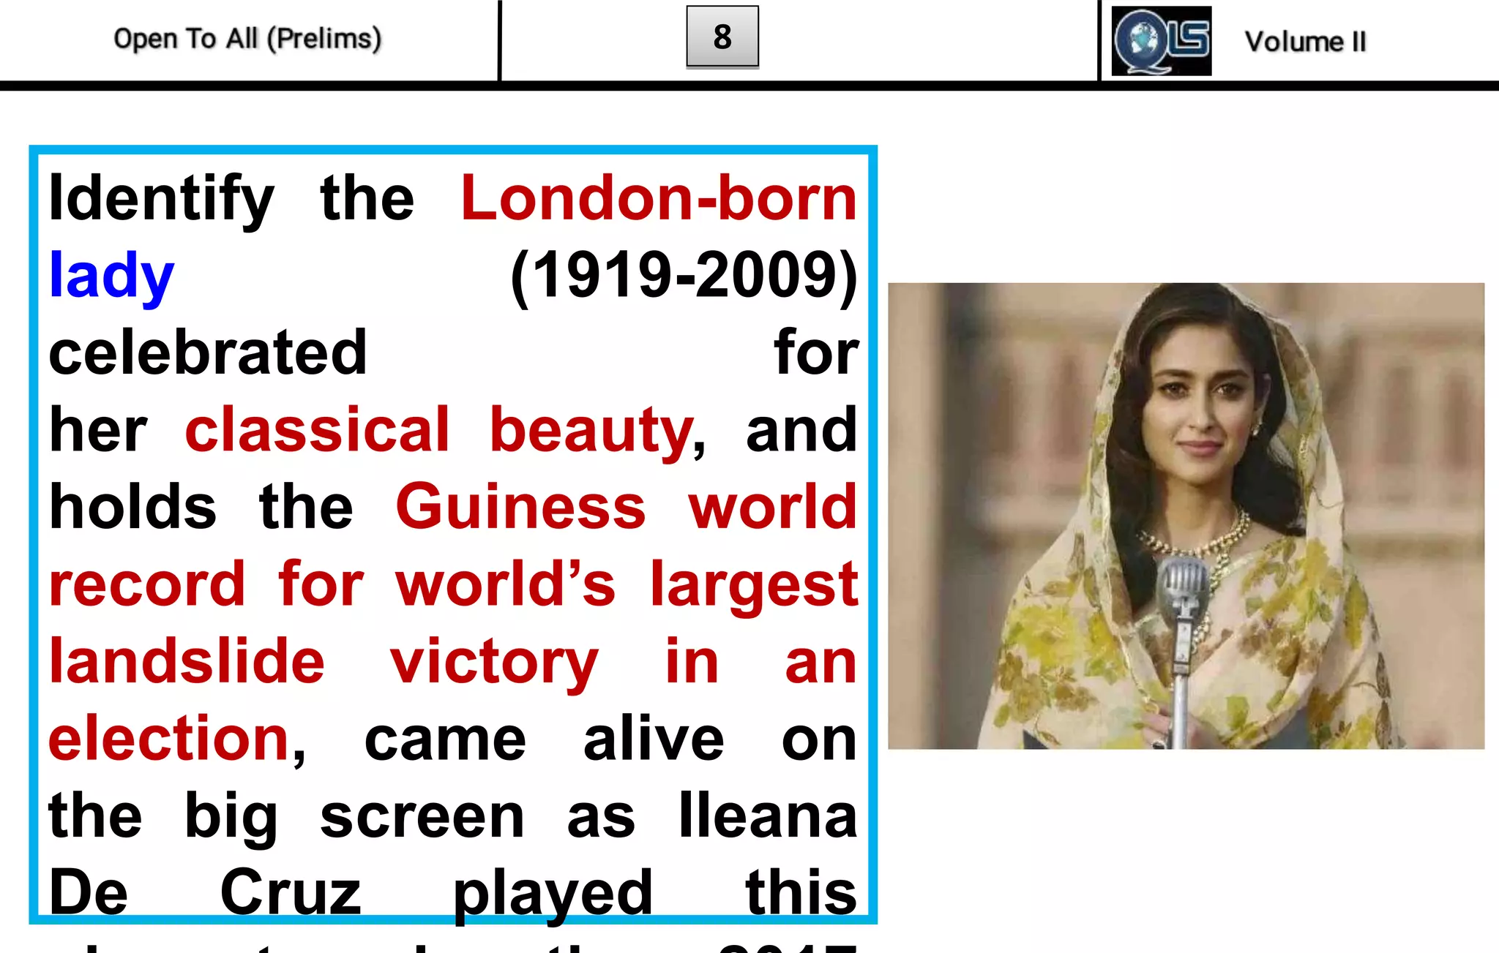Click the QLS globe logo
The width and height of the screenshot is (1499, 953).
coord(1161,40)
